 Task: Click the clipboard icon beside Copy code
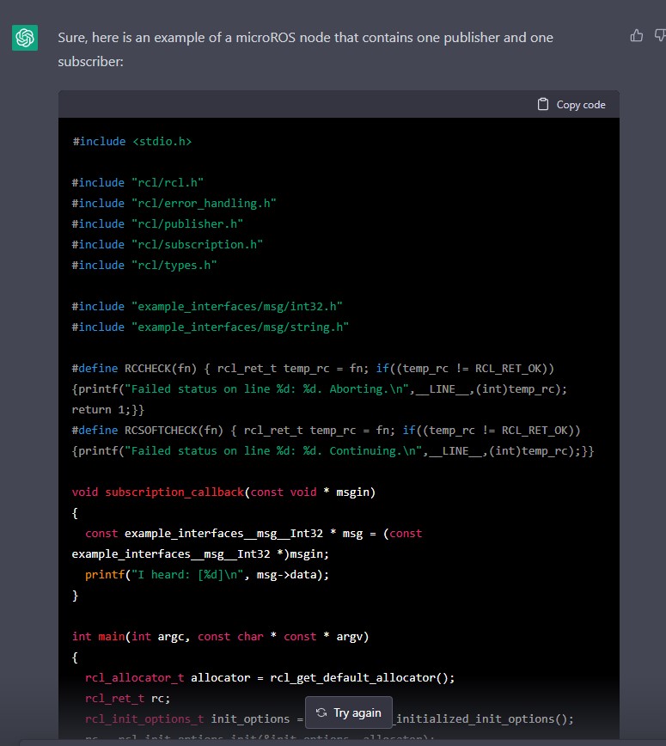(x=543, y=104)
